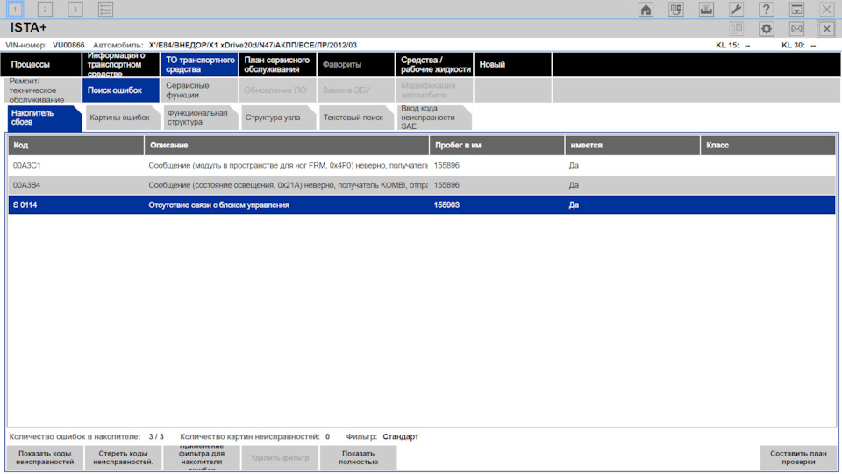842x474 pixels.
Task: Select fault code row S 0114
Action: click(x=422, y=205)
